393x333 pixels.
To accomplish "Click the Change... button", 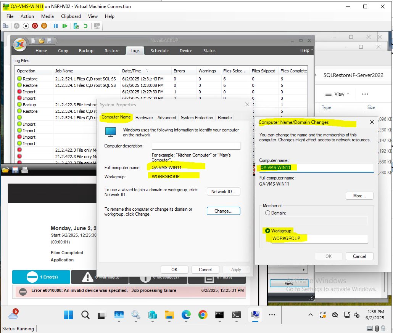I will (223, 211).
